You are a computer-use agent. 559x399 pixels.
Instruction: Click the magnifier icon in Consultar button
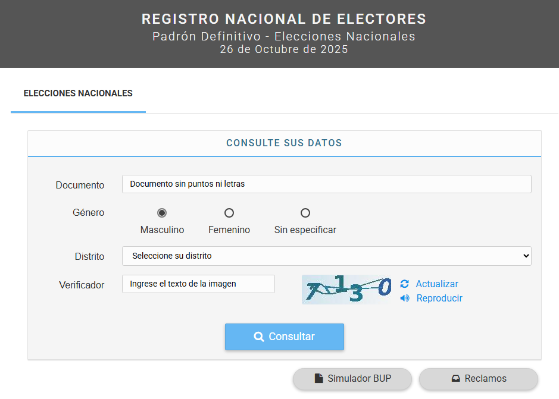(258, 337)
